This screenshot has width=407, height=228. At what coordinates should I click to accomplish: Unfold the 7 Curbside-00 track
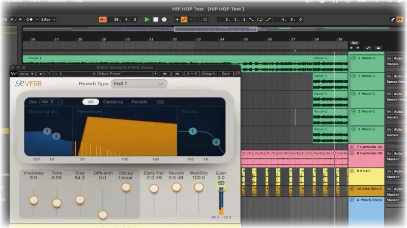pos(352,147)
